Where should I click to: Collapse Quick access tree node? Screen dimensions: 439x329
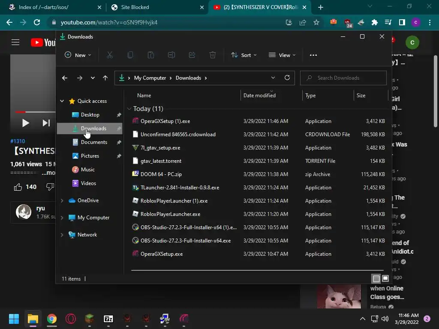pyautogui.click(x=62, y=101)
